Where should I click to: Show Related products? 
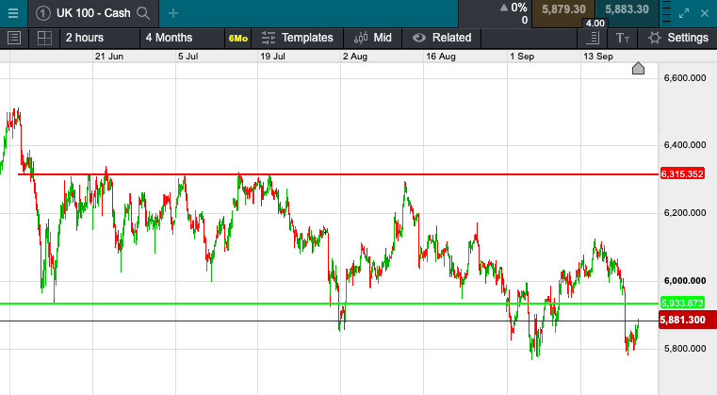[442, 38]
